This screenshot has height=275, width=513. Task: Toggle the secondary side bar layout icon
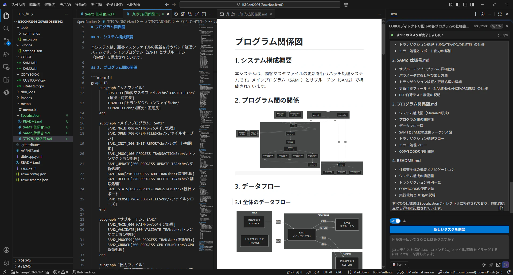(x=472, y=5)
